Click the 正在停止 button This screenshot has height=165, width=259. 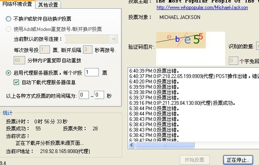(x=237, y=160)
